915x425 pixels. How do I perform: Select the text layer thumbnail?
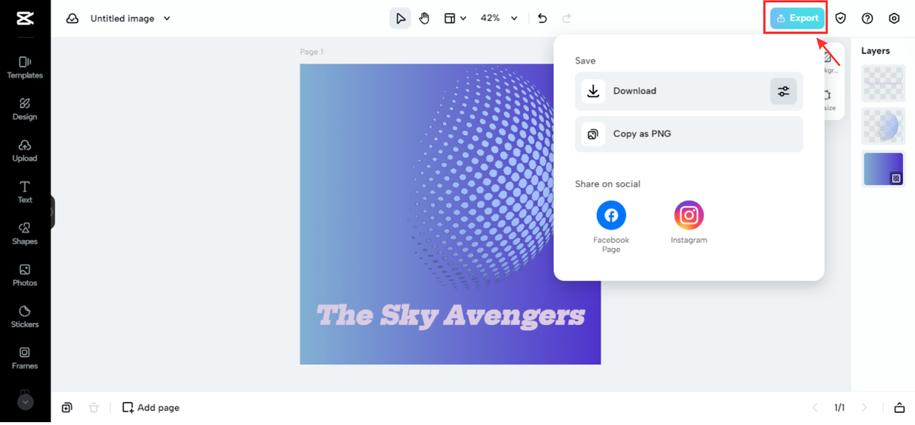pos(883,83)
